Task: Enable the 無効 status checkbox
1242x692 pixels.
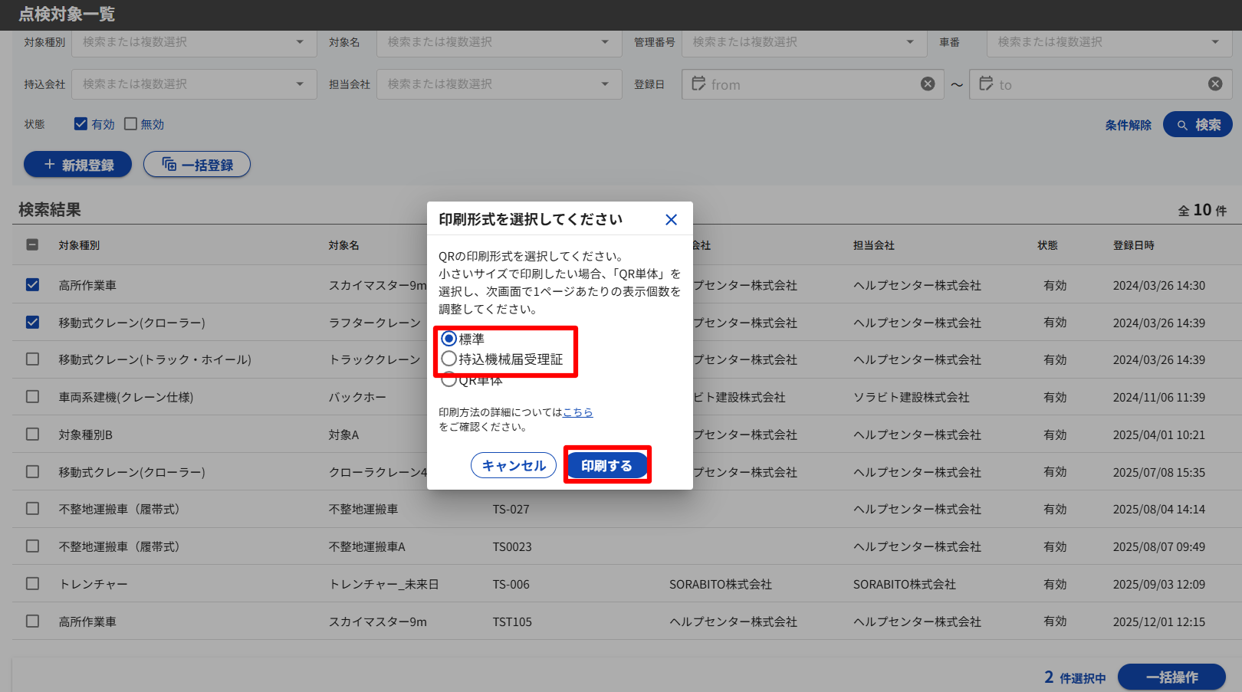Action: (x=130, y=124)
